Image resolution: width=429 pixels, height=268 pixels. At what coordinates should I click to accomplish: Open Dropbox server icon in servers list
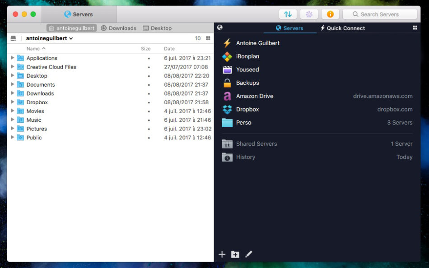click(227, 109)
